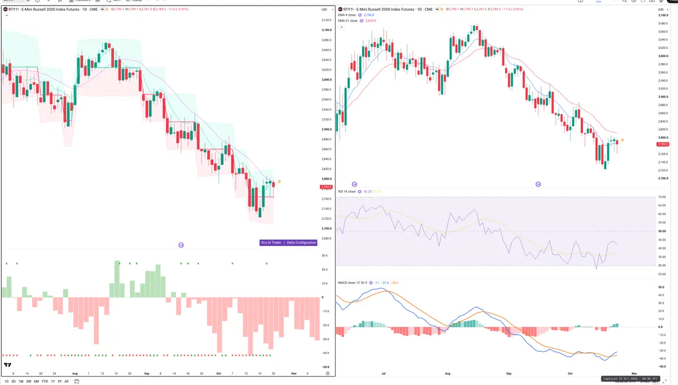Click the 30 K label on left lower pane scale
Image resolution: width=678 pixels, height=385 pixels.
[325, 256]
